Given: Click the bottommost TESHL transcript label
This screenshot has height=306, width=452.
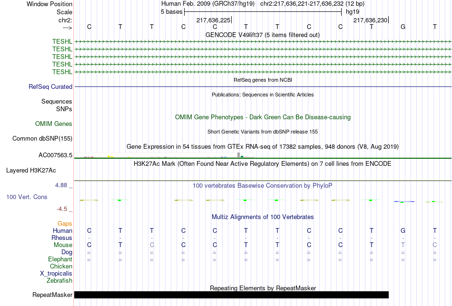Looking at the screenshot, I should (62, 72).
